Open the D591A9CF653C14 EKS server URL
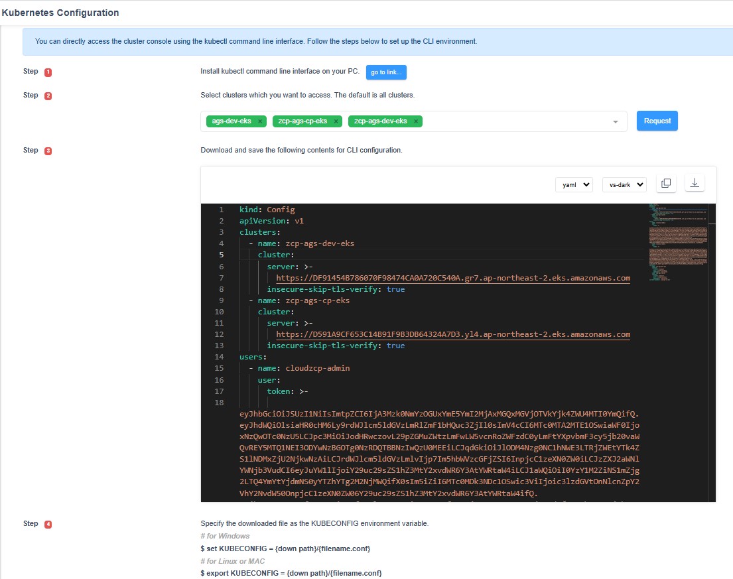 (x=453, y=334)
